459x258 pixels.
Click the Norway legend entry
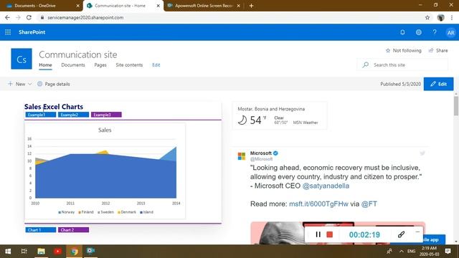coord(67,212)
